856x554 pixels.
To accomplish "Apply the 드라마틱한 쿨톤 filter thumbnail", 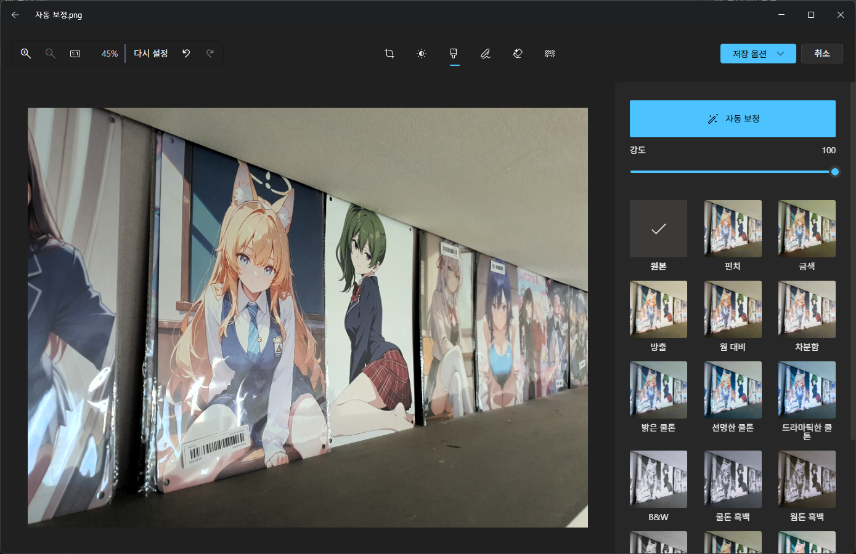I will click(807, 390).
